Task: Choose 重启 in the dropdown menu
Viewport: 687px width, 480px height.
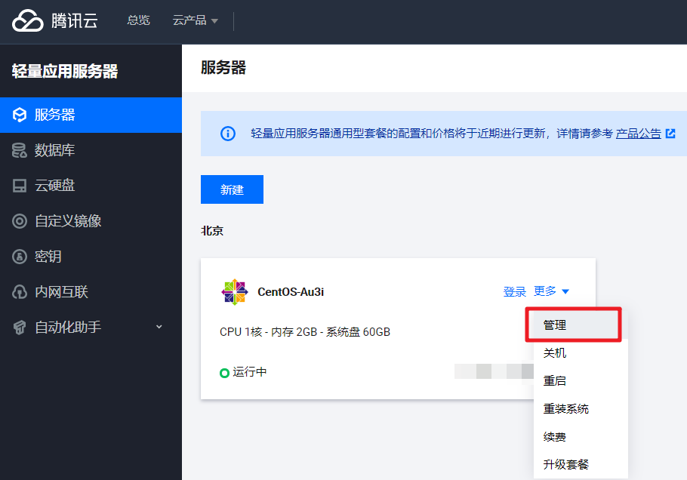Action: [581, 381]
